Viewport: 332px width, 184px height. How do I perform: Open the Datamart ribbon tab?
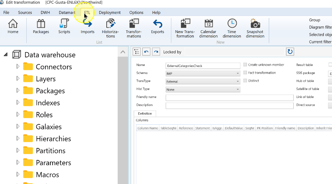coord(67,12)
